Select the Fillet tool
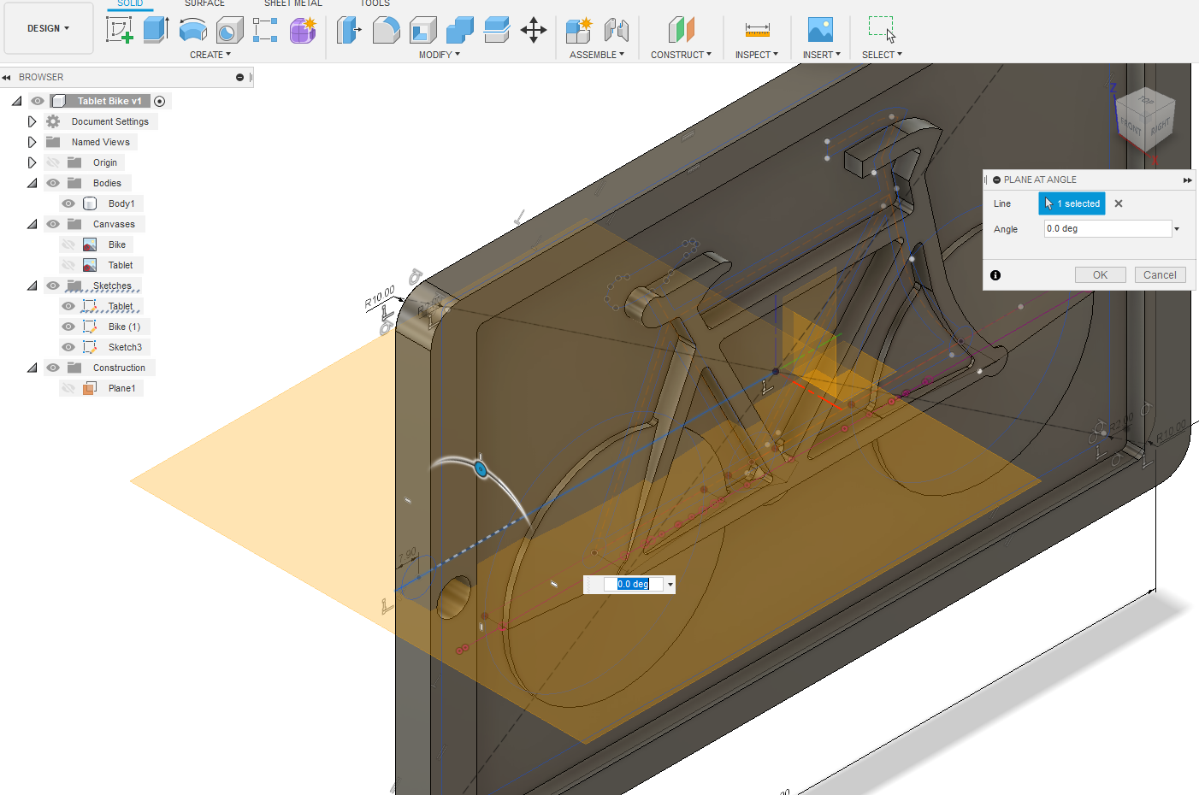The height and width of the screenshot is (795, 1199). pyautogui.click(x=386, y=30)
